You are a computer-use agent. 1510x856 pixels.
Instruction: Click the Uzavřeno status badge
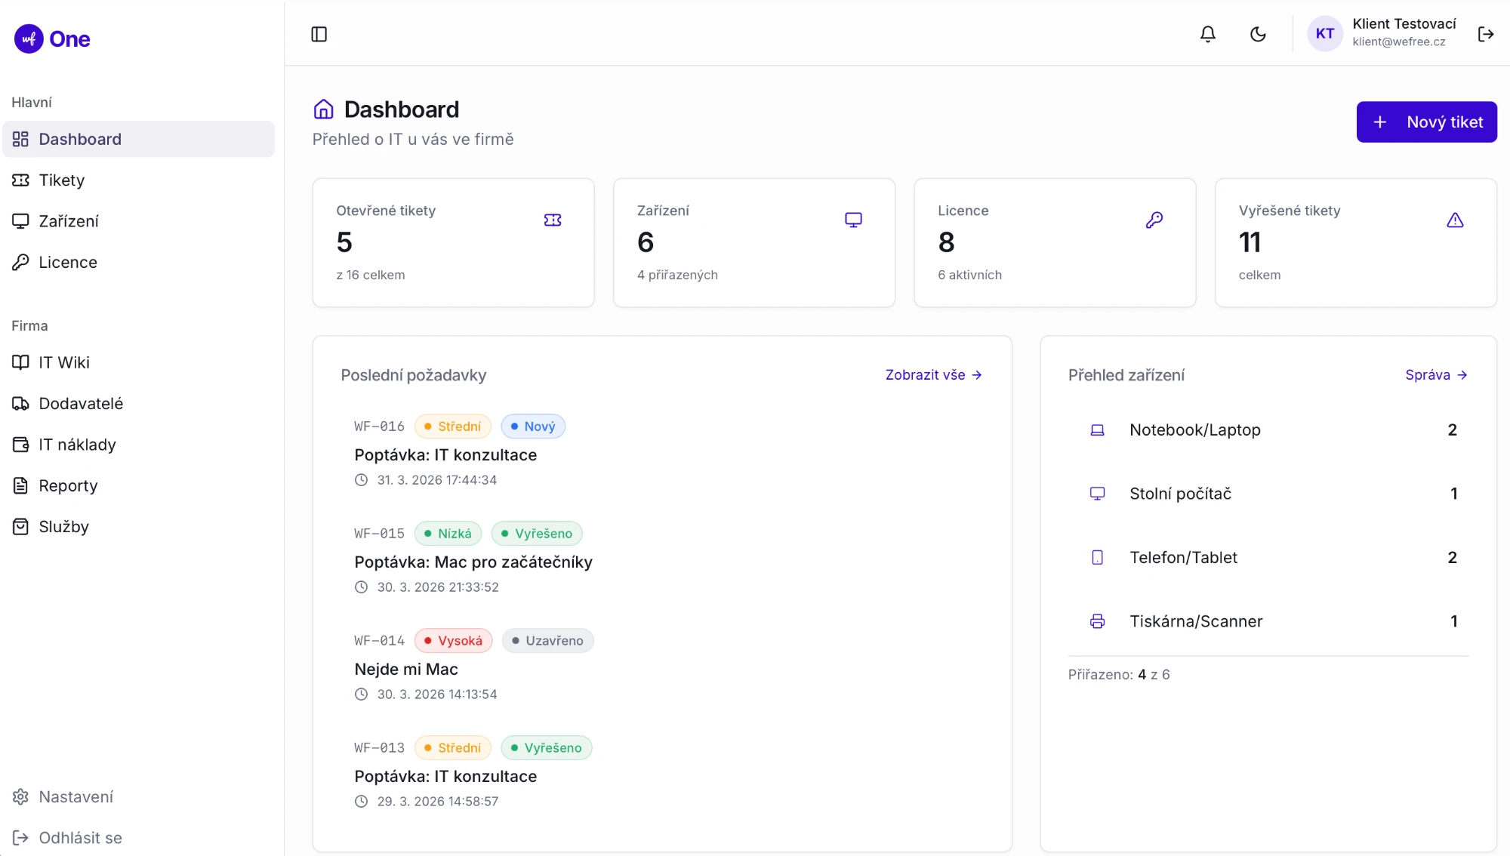(547, 641)
